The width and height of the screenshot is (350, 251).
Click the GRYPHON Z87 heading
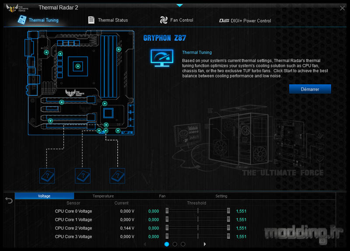[165, 38]
